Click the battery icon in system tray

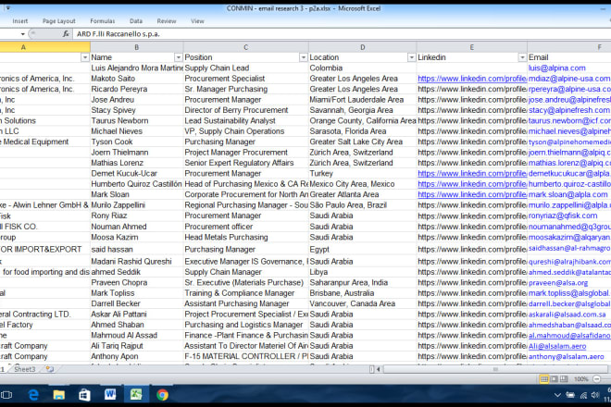[x=570, y=395]
